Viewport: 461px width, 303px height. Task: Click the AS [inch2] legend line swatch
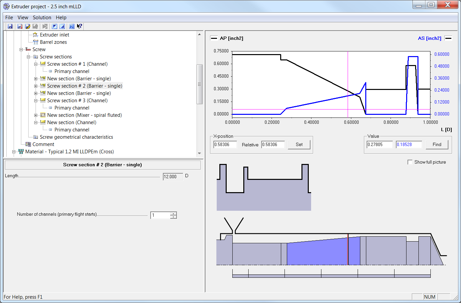tap(448, 38)
